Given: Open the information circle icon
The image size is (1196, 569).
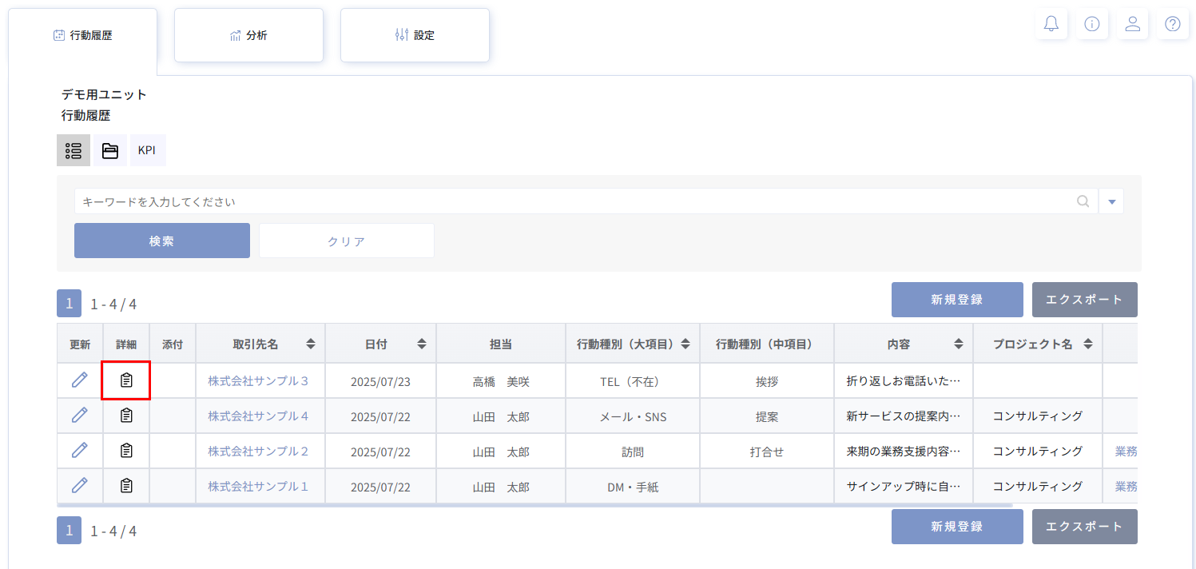Looking at the screenshot, I should click(x=1091, y=24).
